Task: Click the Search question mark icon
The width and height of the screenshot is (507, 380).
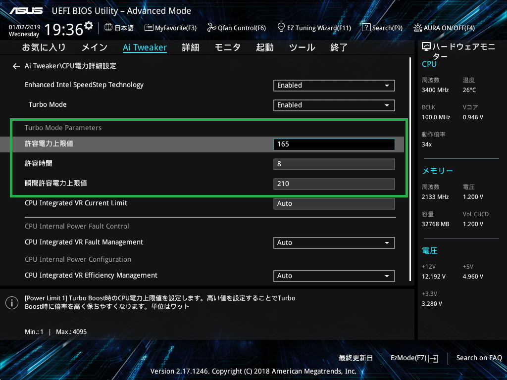Action: coord(366,28)
